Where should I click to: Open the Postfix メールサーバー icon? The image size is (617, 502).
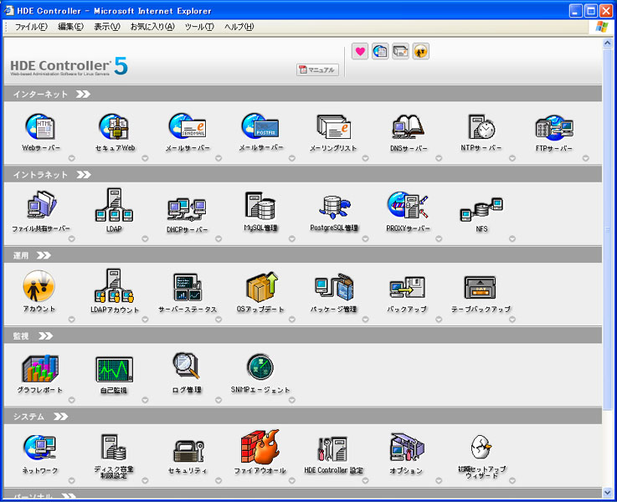click(x=260, y=126)
